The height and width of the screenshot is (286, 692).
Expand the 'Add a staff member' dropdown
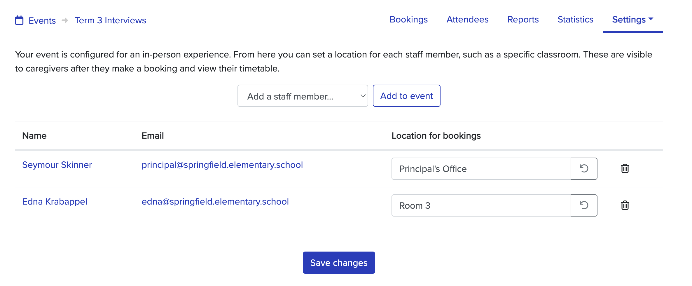click(x=303, y=96)
